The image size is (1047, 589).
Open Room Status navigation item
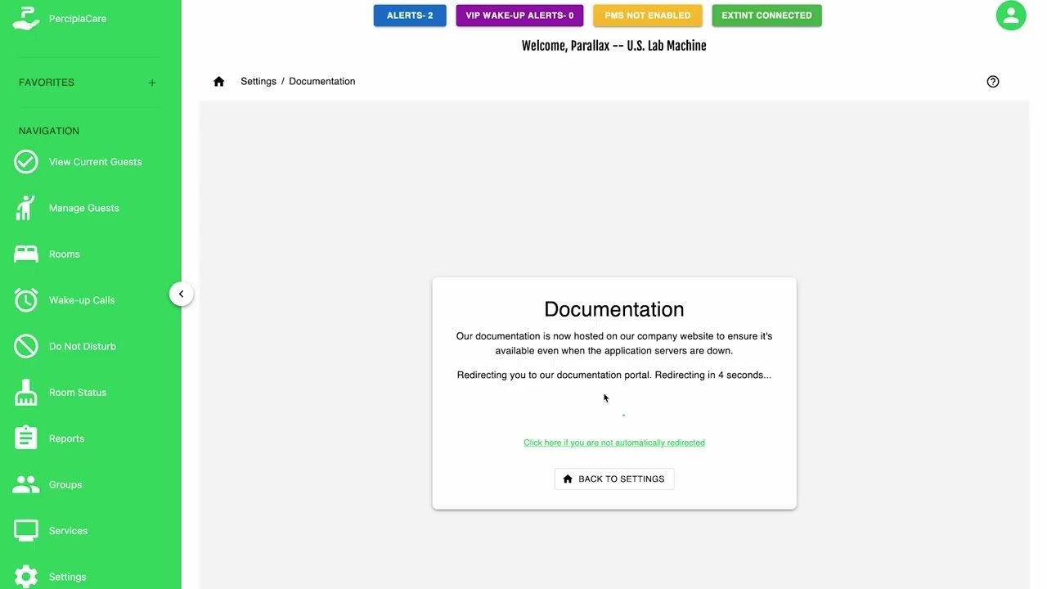(x=78, y=393)
